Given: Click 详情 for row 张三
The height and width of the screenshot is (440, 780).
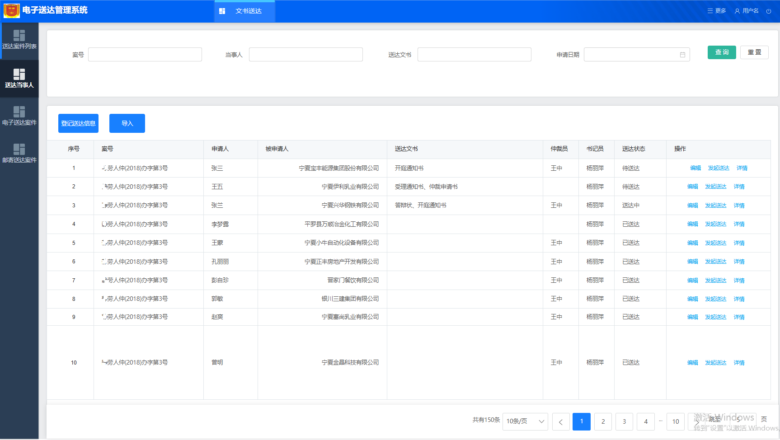Looking at the screenshot, I should click(742, 168).
